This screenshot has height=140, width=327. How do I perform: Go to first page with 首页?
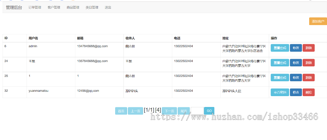pos(121,111)
